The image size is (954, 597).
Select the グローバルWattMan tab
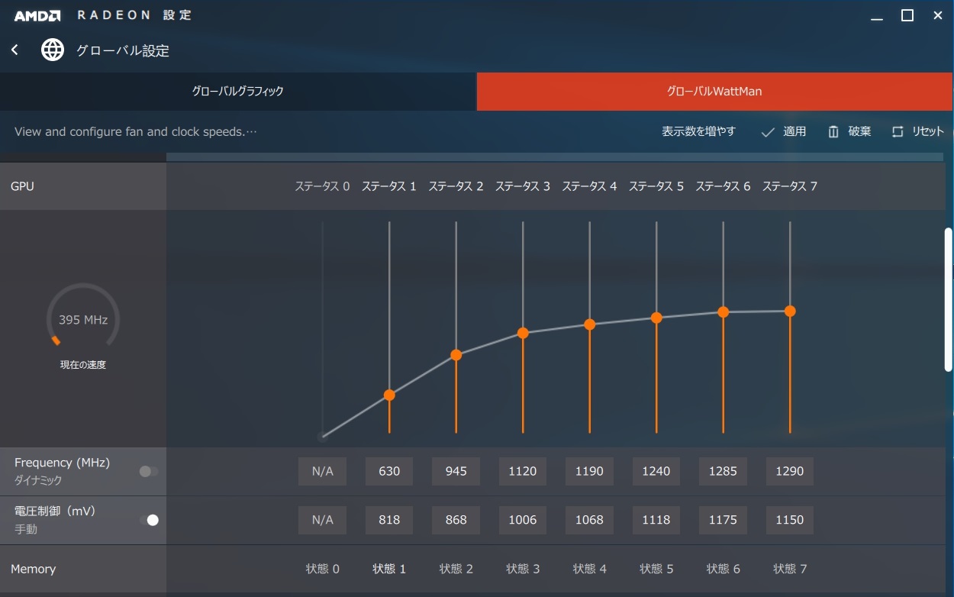point(714,92)
